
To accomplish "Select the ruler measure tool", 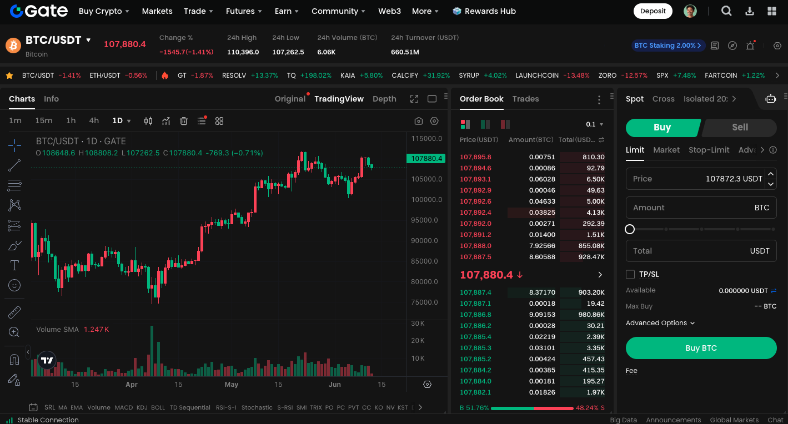I will 14,312.
